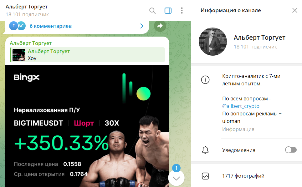Click the photos gallery icon
The width and height of the screenshot is (302, 187).
(205, 176)
